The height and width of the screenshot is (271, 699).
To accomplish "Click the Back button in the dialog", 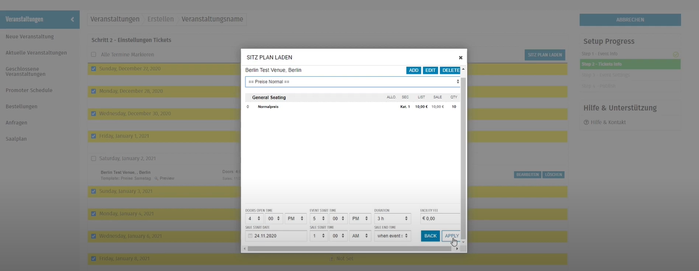I will [x=430, y=236].
